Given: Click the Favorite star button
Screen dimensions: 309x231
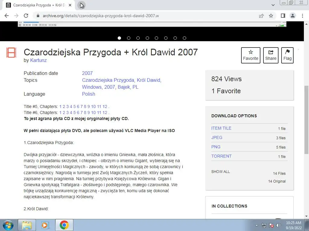Looking at the screenshot, I should 250,55.
